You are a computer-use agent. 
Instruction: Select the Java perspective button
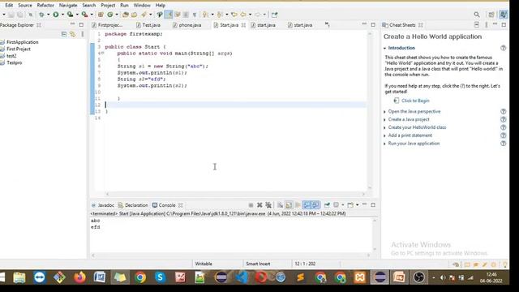504,15
